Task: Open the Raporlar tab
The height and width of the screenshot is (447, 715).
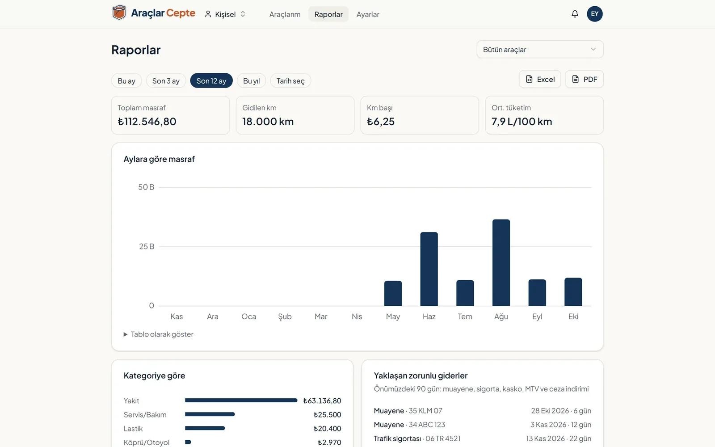Action: tap(328, 14)
